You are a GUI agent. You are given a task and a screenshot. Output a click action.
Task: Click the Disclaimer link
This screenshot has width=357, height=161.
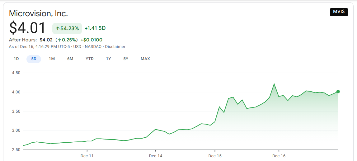coord(115,47)
